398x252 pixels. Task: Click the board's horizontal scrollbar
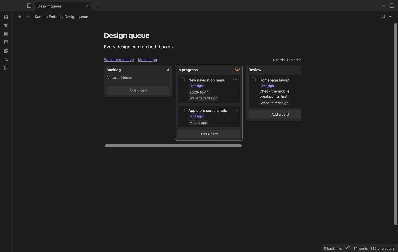pos(173,146)
